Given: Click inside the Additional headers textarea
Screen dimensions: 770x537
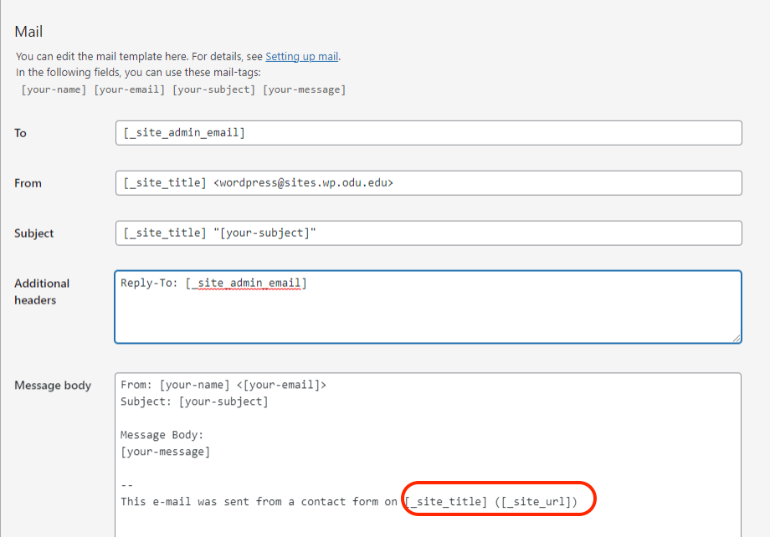Looking at the screenshot, I should tap(428, 314).
